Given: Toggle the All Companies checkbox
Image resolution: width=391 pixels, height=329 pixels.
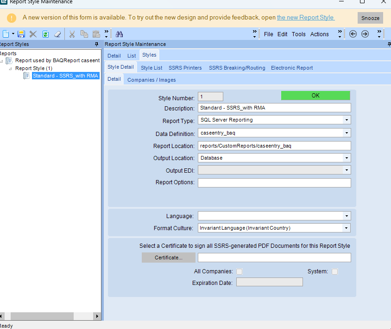Looking at the screenshot, I should 240,271.
